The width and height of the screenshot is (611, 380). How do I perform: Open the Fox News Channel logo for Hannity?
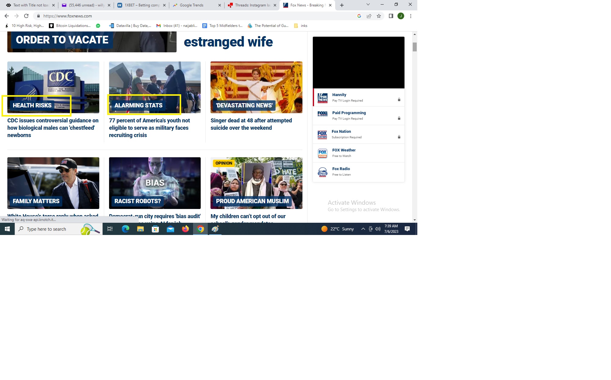coord(323,98)
